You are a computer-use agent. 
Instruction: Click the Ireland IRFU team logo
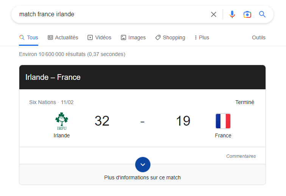[62, 121]
